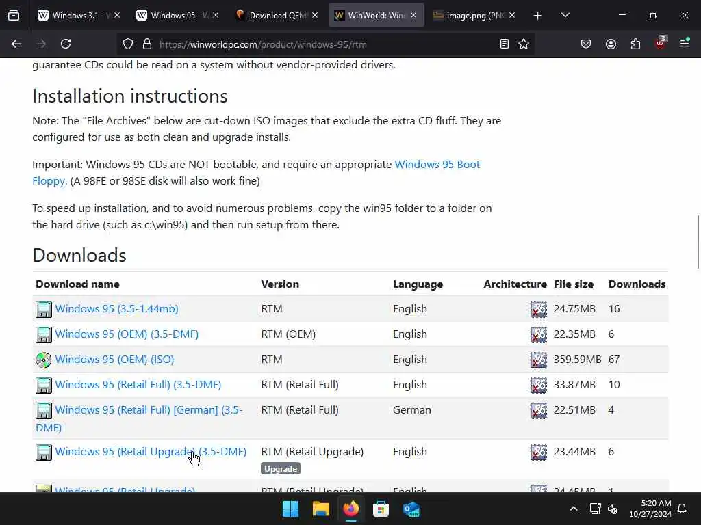Screen dimensions: 701x525
Task: Open Windows 95 (Retail Full) (3.5-DMF) link
Action: pyautogui.click(x=138, y=384)
